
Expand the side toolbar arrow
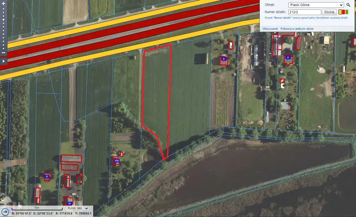pos(3,61)
